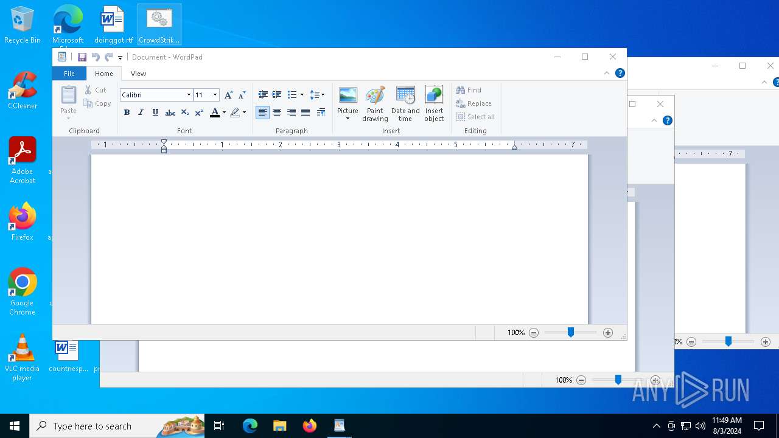The height and width of the screenshot is (438, 779).
Task: Shrink the font size
Action: point(242,95)
